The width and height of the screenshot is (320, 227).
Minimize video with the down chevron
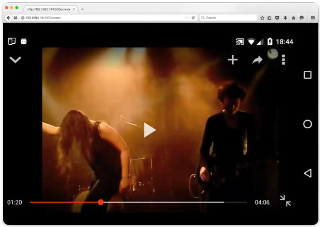pyautogui.click(x=15, y=60)
